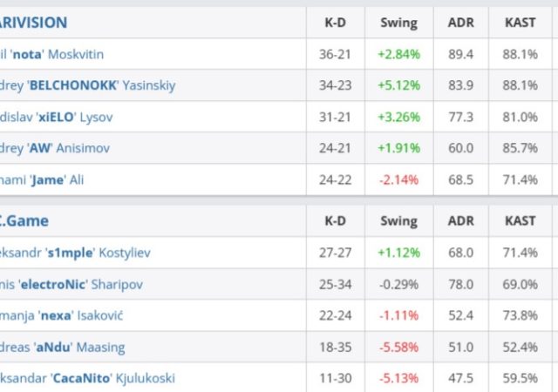
Task: Sort PARIVISION table by ADR column
Action: [x=459, y=24]
